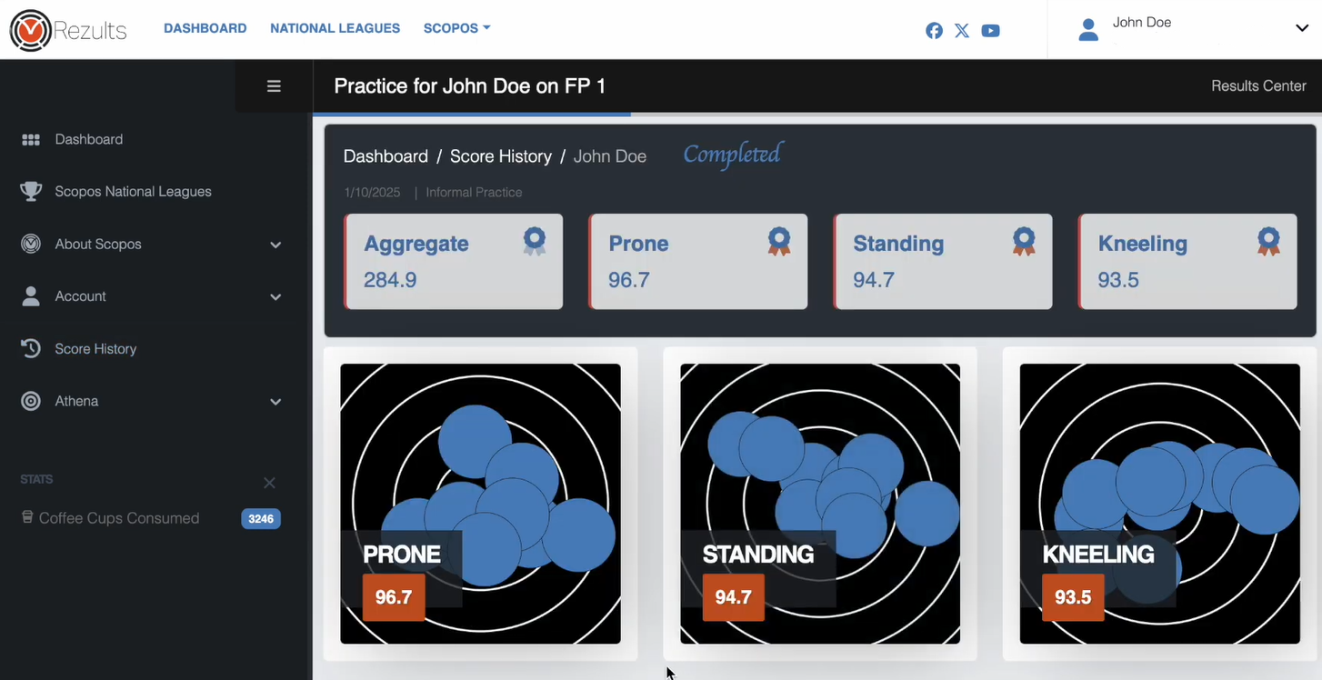This screenshot has width=1322, height=680.
Task: Click the Standing award ribbon icon
Action: click(1024, 241)
